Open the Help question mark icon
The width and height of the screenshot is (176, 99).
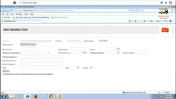tap(170, 21)
